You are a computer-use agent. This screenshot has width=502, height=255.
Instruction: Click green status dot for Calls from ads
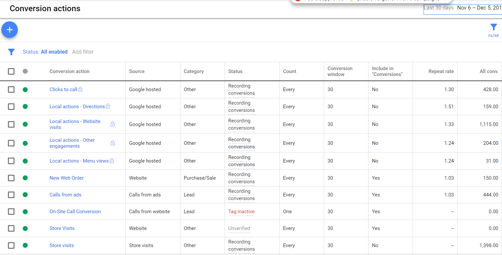tap(25, 195)
